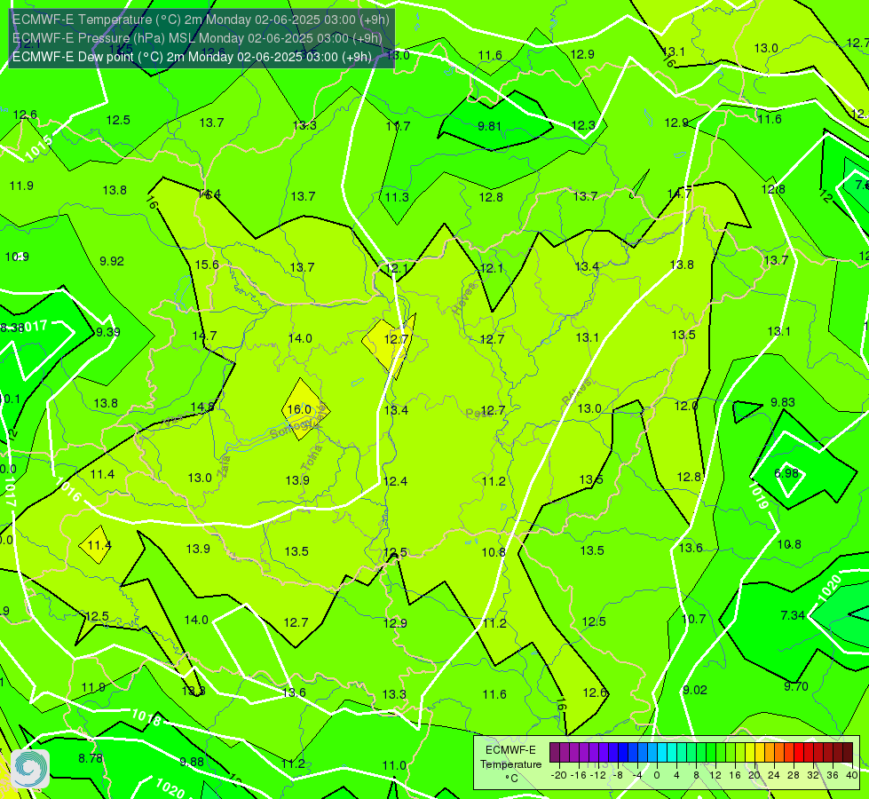Click the Tolna county label
This screenshot has width=869, height=799.
click(312, 457)
